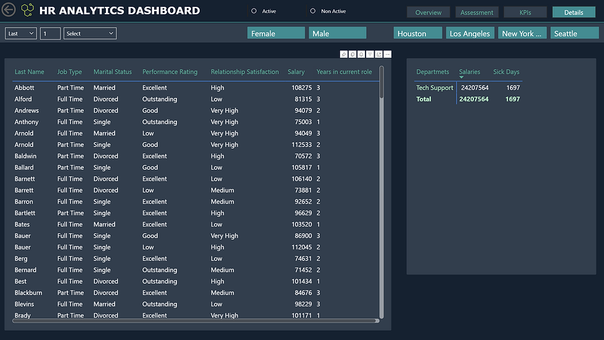Click Tech Support salaries value 24207564
604x340 pixels.
click(475, 88)
